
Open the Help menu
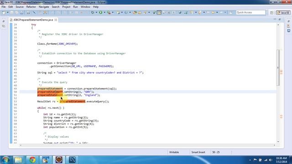[96, 7]
